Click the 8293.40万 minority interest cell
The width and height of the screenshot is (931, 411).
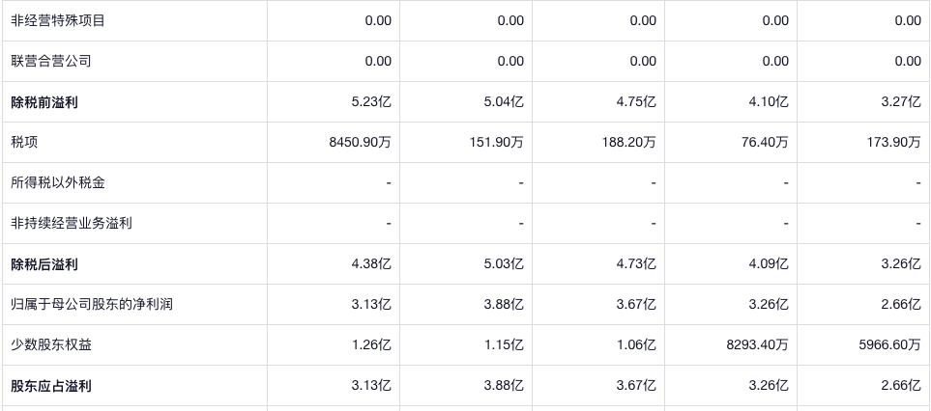click(x=757, y=344)
